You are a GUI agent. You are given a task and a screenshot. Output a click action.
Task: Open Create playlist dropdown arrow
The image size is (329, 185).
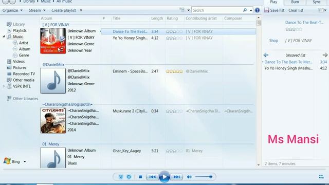(81, 10)
